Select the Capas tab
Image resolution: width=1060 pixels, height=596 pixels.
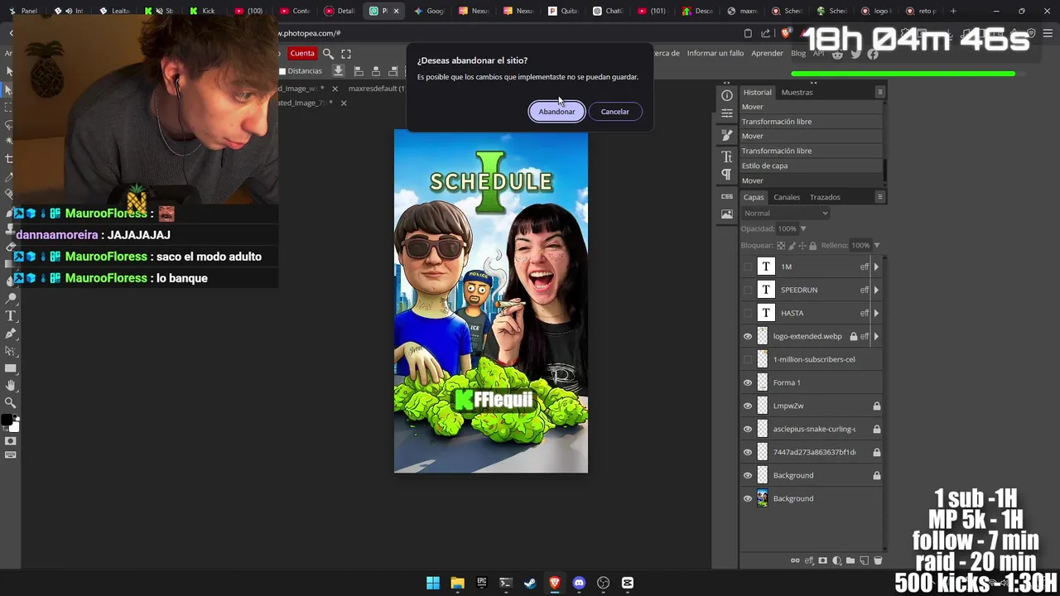754,197
